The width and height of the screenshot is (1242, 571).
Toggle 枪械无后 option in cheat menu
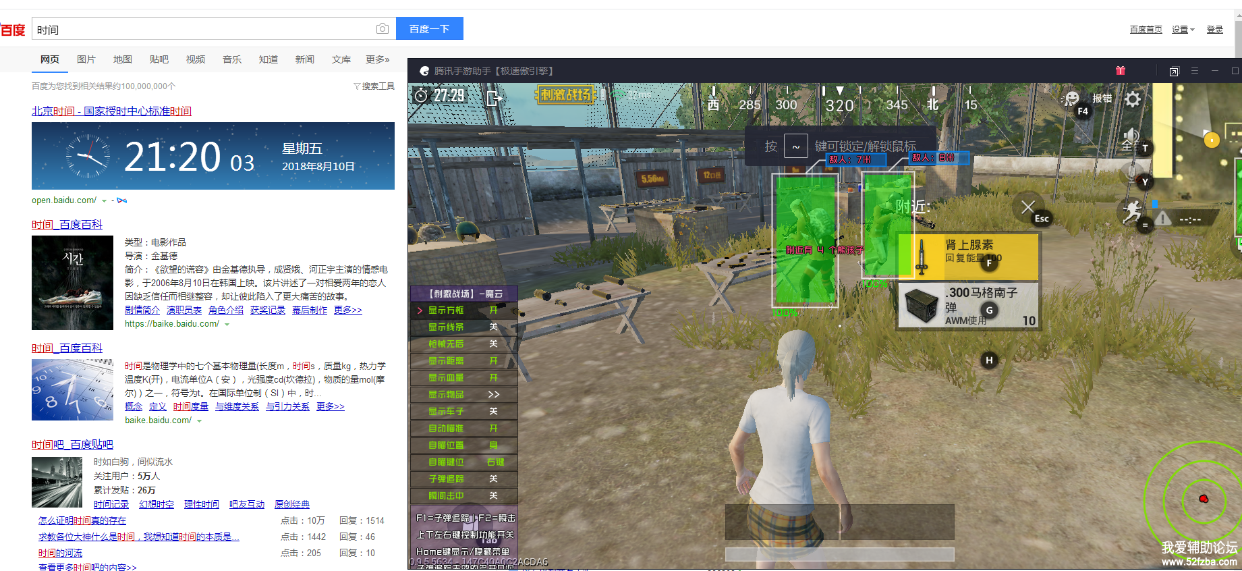tap(464, 344)
